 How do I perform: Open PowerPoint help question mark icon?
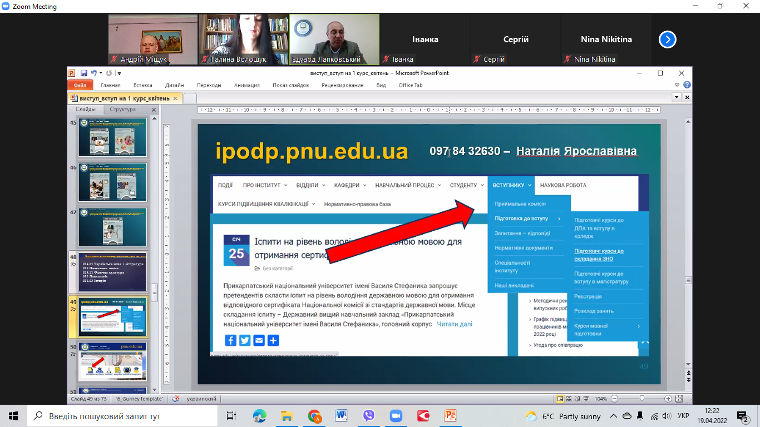687,85
